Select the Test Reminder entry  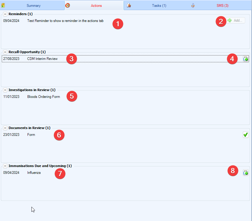[x=65, y=21]
